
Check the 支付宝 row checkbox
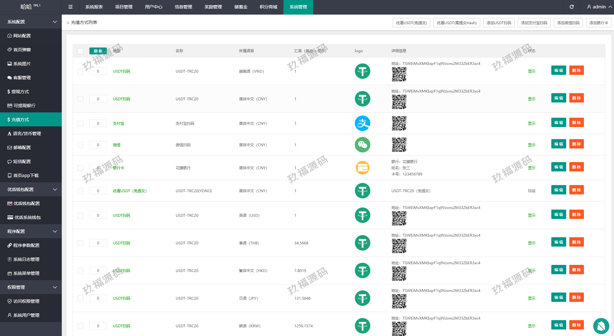[x=80, y=124]
